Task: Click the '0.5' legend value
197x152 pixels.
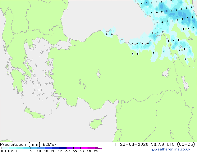Action: [x=11, y=151]
